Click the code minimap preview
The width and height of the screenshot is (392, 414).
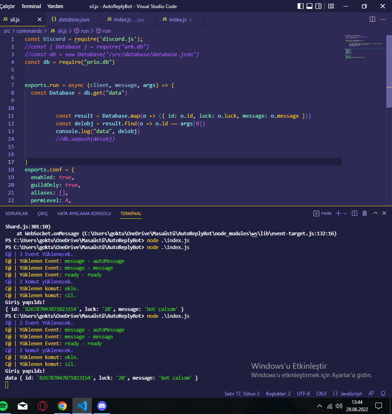coord(364,48)
